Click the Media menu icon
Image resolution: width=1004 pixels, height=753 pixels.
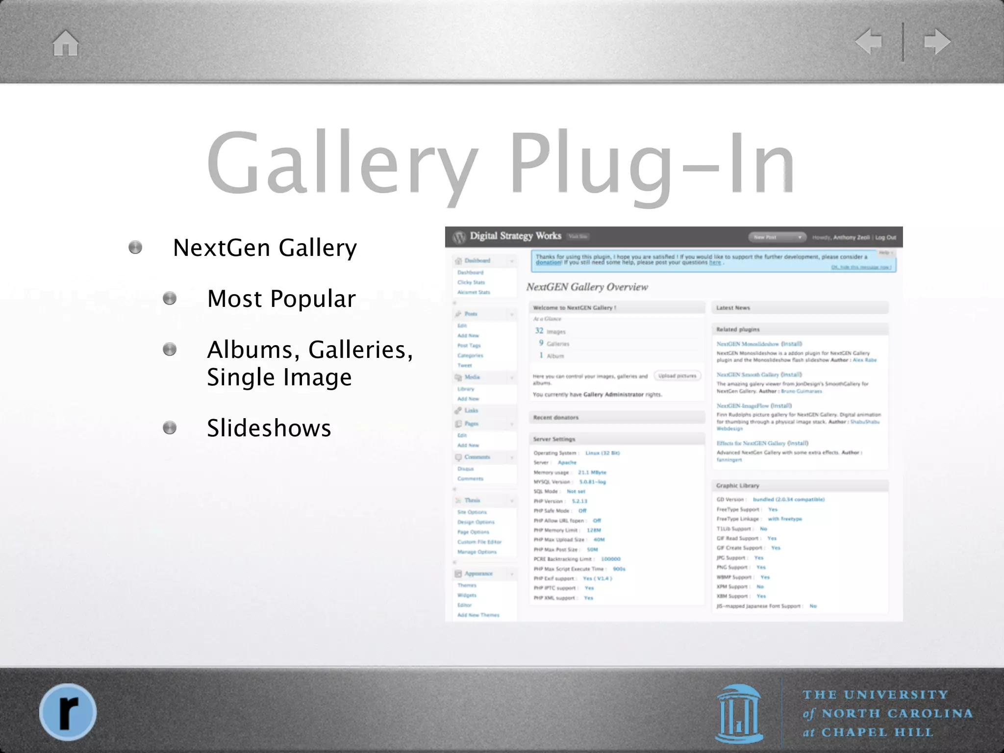click(459, 377)
